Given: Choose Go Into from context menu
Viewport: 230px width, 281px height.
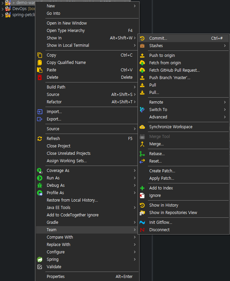Looking at the screenshot, I should [87, 13].
